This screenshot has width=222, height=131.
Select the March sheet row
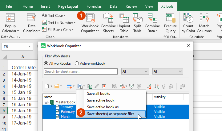pyautogui.click(x=65, y=117)
